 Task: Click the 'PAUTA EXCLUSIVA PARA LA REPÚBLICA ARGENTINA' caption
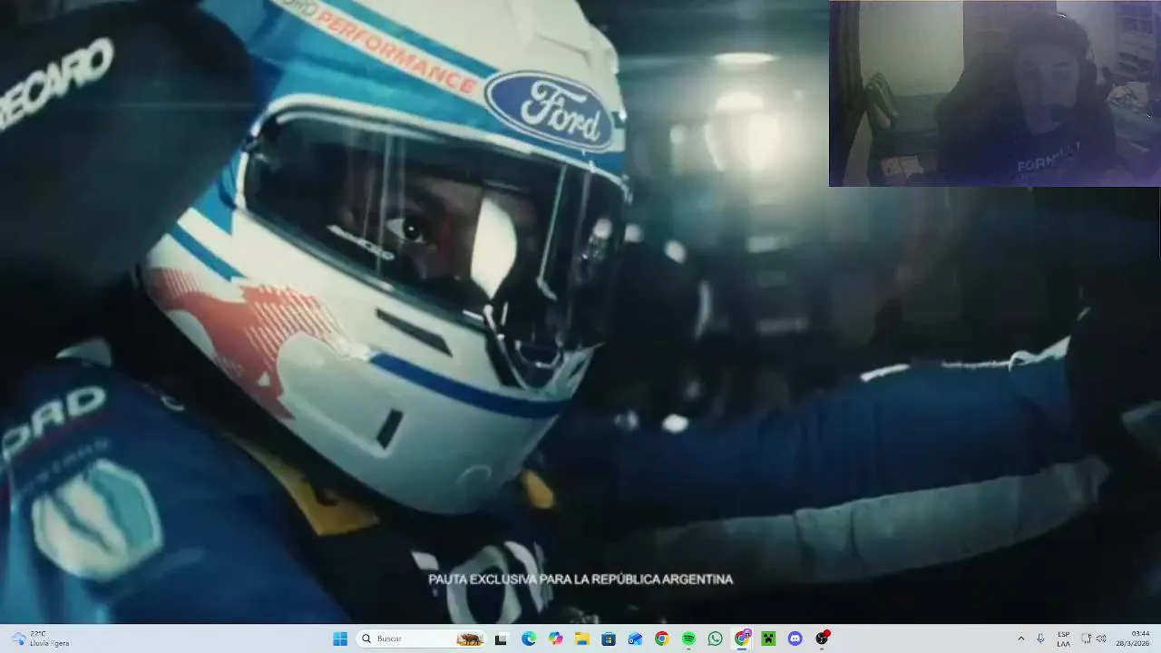[580, 580]
